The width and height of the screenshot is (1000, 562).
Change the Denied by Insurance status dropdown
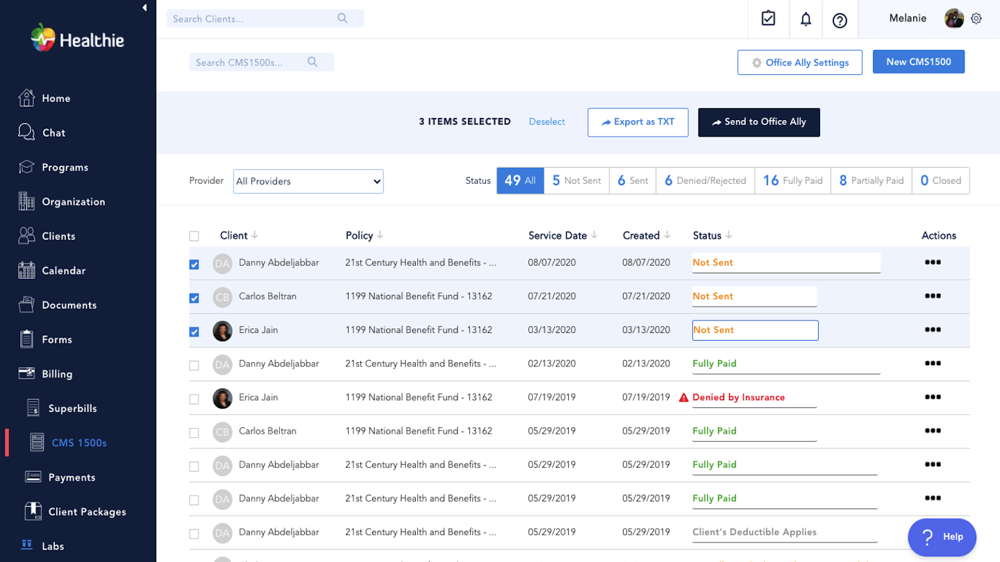pyautogui.click(x=753, y=398)
